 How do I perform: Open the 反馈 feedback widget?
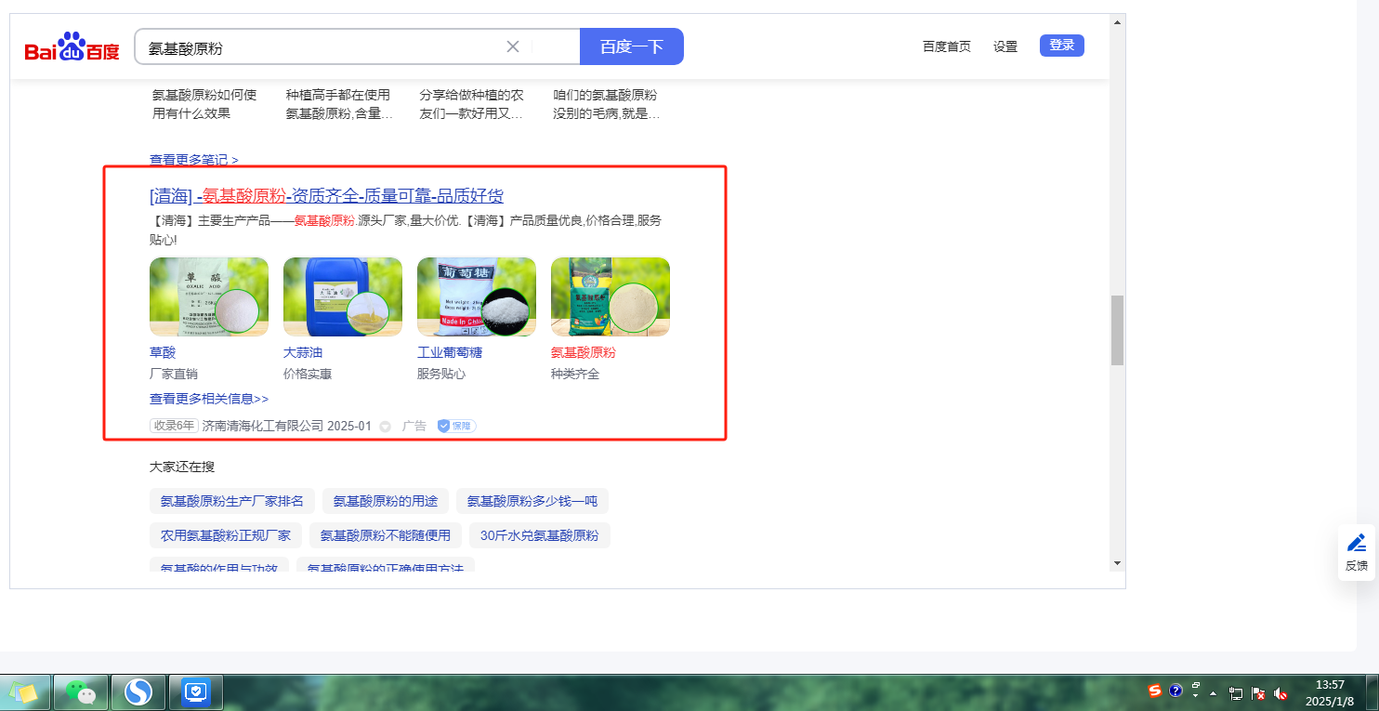pyautogui.click(x=1357, y=552)
